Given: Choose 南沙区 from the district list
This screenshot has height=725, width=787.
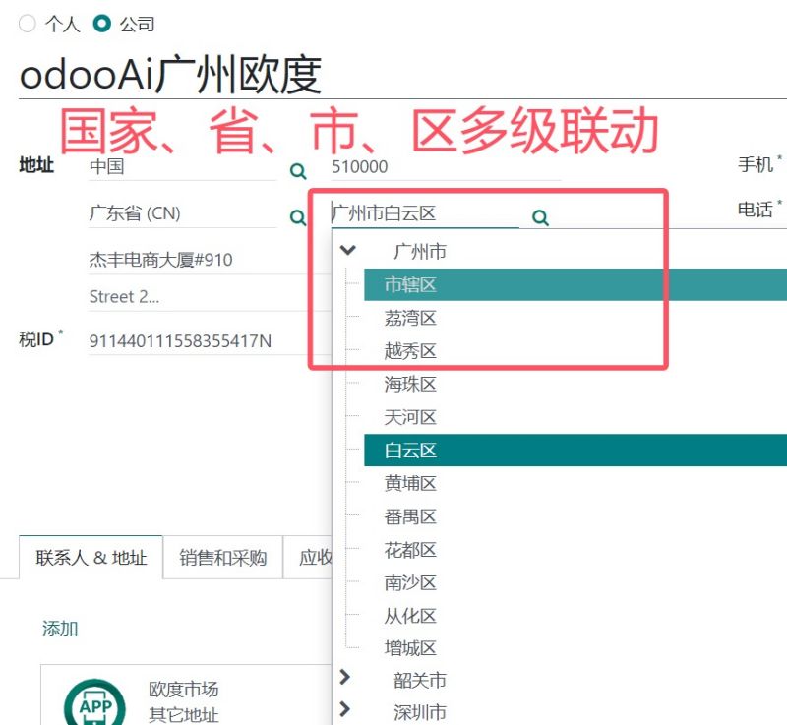Looking at the screenshot, I should pos(410,583).
